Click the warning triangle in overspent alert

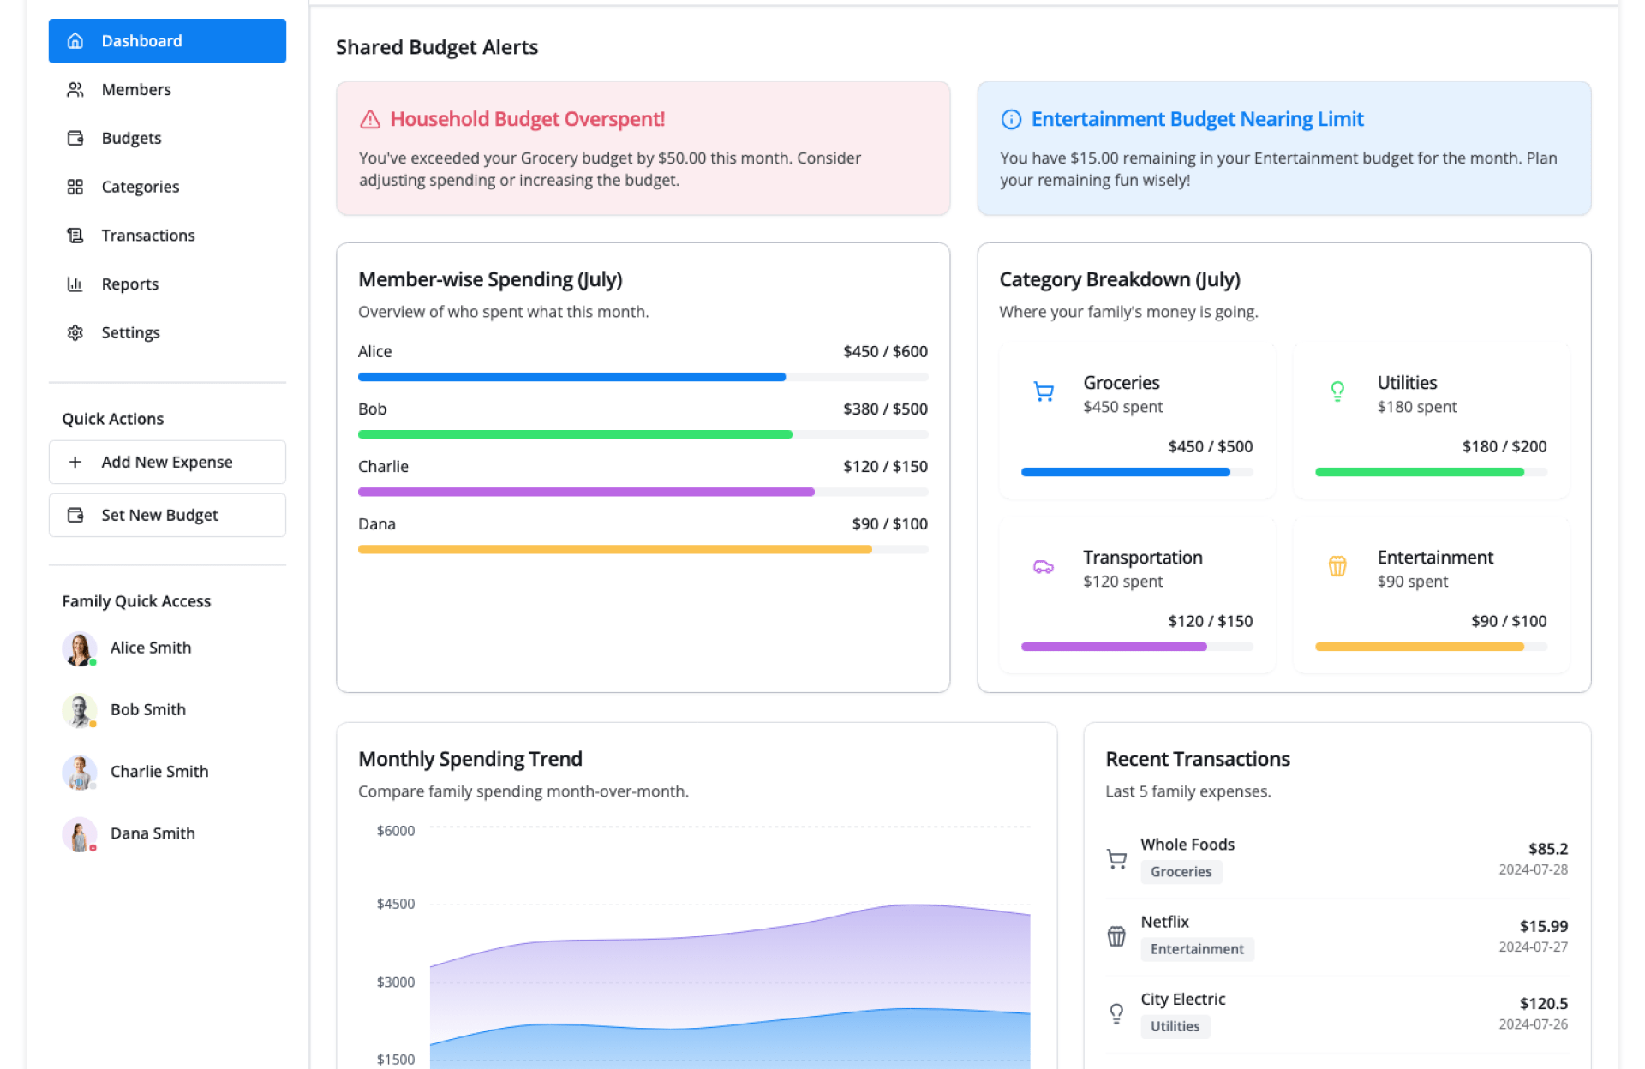[370, 120]
